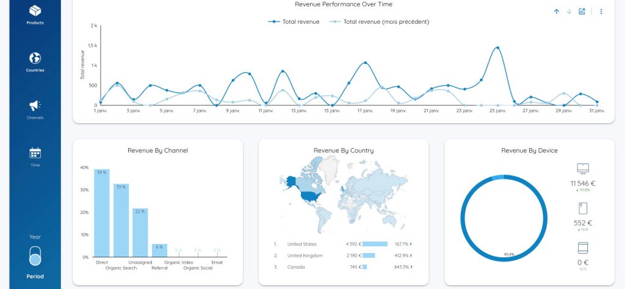This screenshot has width=625, height=289.
Task: Click the tablet device icon
Action: click(x=583, y=248)
